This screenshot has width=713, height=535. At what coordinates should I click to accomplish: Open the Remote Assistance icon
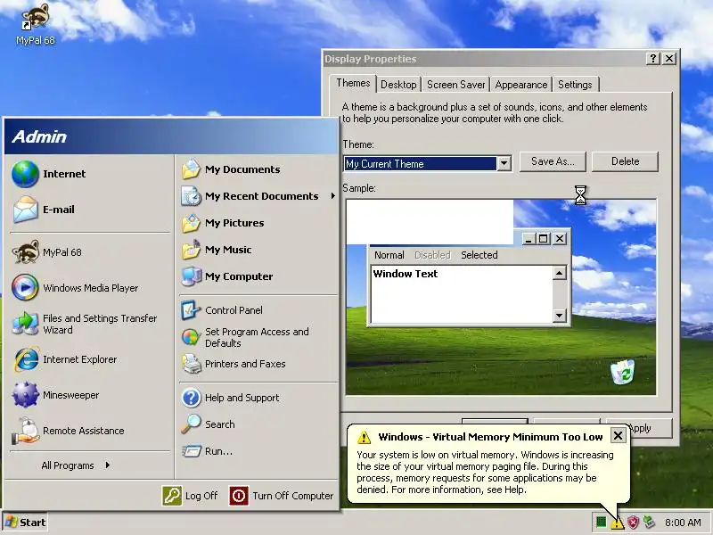(x=26, y=431)
